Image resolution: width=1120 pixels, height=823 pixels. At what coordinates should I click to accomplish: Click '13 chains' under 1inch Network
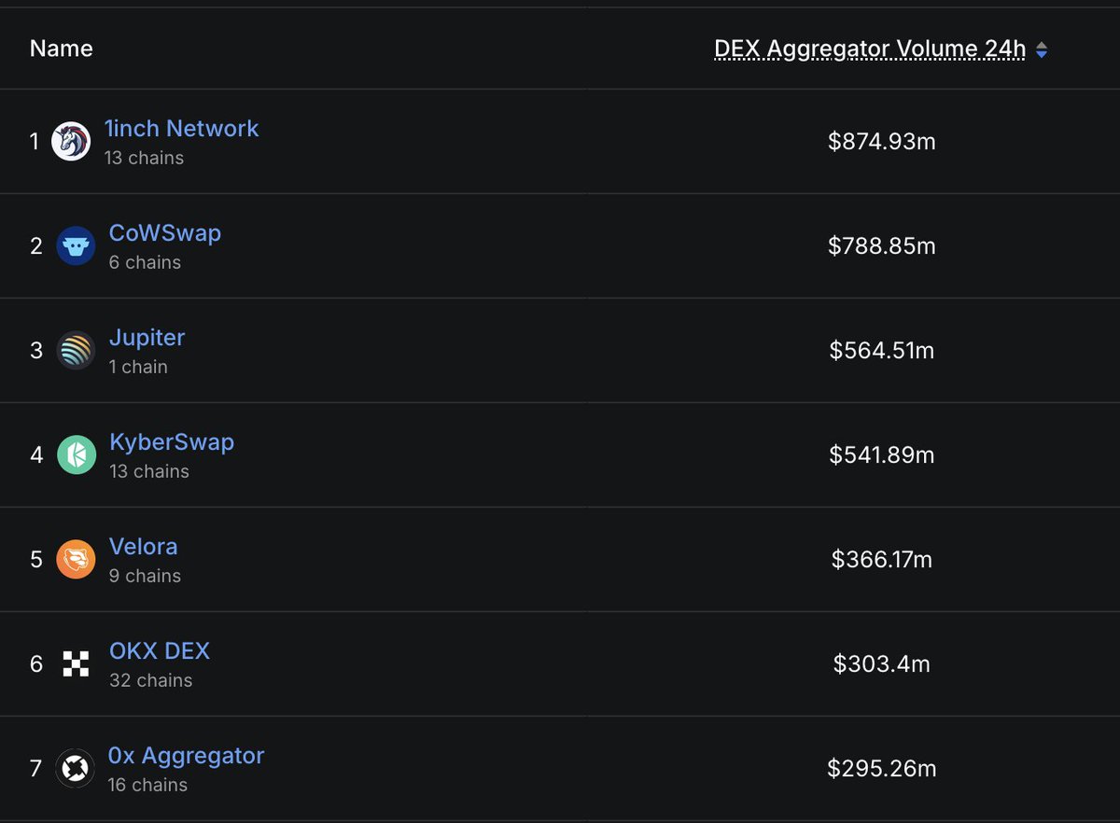[145, 158]
